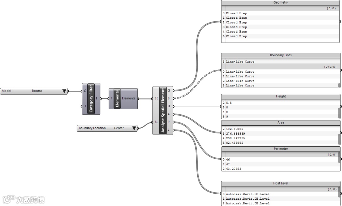
Task: Click the B output of Analyse Spatial Element
Action: [168, 98]
